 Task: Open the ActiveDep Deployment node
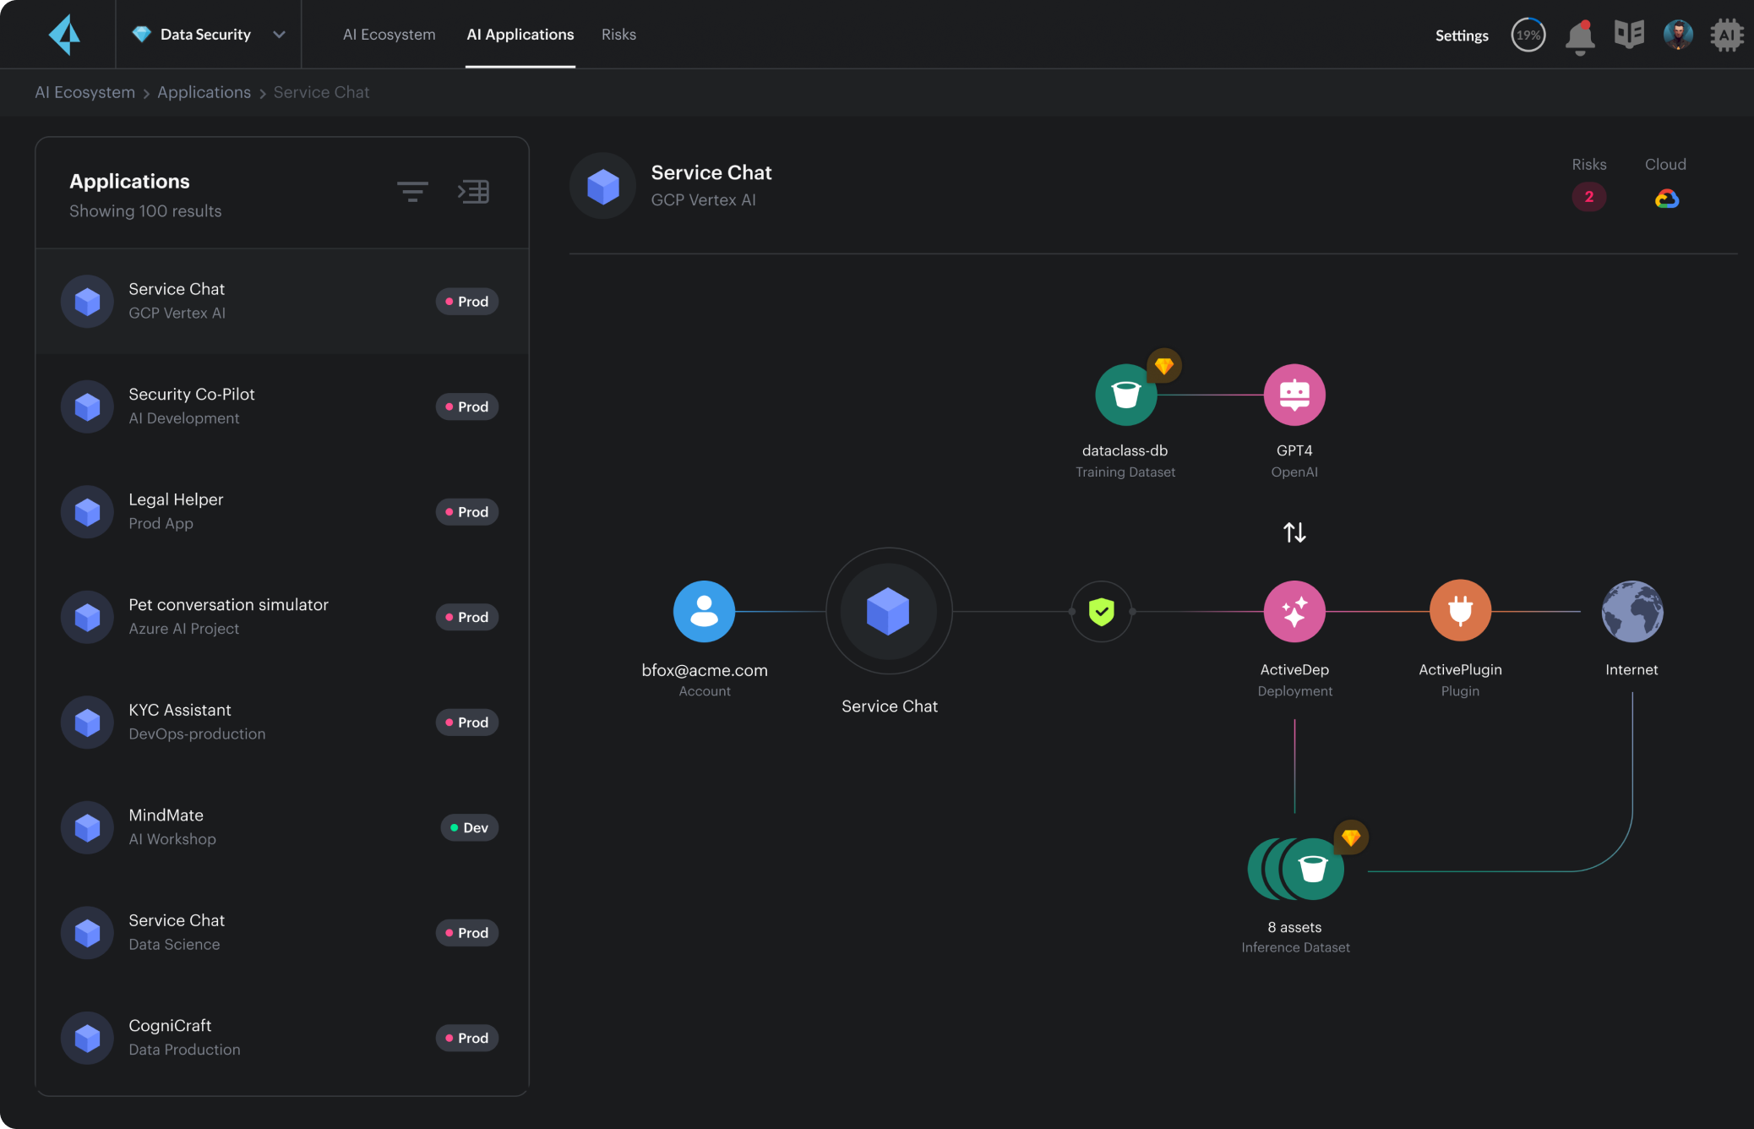(1294, 611)
